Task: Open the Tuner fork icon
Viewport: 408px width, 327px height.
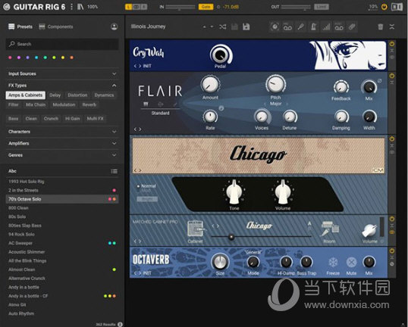Action: [x=300, y=26]
